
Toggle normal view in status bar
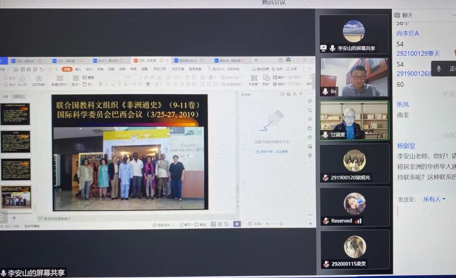click(x=213, y=224)
